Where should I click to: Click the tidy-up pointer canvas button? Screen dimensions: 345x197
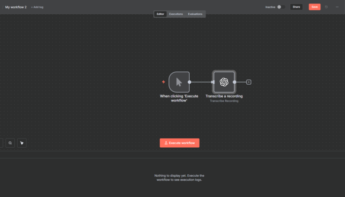coord(22,143)
